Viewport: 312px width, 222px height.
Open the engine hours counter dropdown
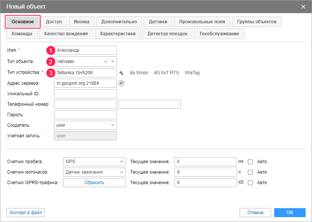[x=94, y=172]
